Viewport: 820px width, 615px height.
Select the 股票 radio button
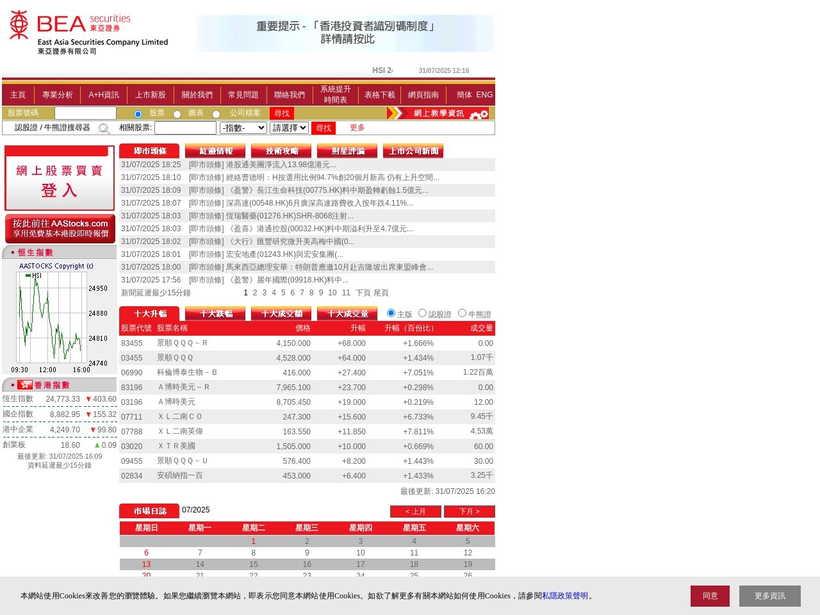pyautogui.click(x=138, y=114)
